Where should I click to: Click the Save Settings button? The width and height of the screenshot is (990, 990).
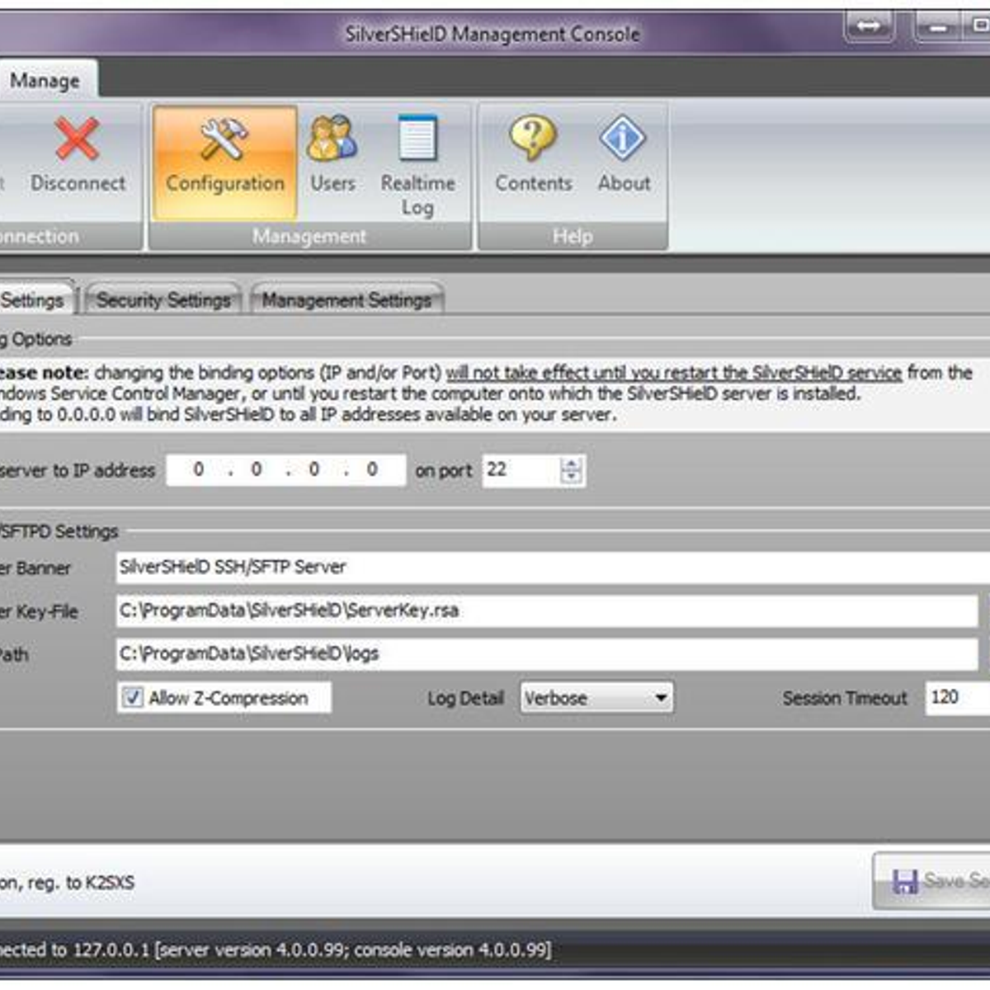coord(931,881)
